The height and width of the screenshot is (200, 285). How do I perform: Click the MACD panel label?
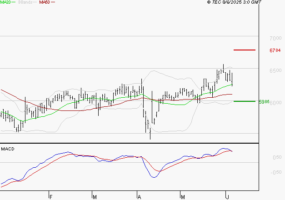click(8, 149)
